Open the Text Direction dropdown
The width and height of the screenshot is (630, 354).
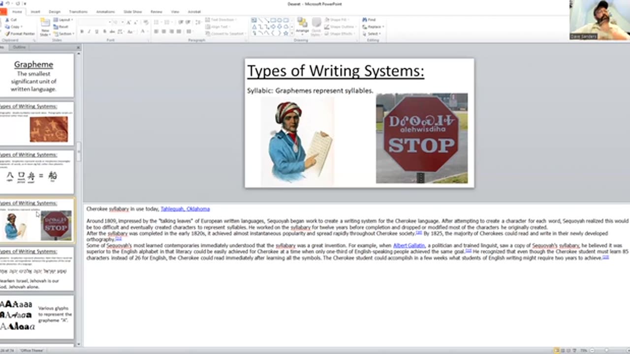221,20
